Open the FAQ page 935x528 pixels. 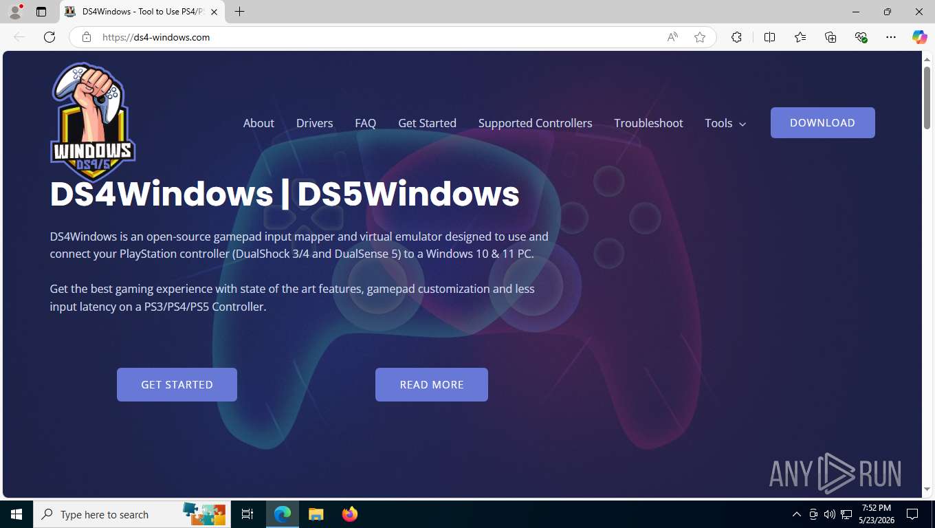point(365,123)
